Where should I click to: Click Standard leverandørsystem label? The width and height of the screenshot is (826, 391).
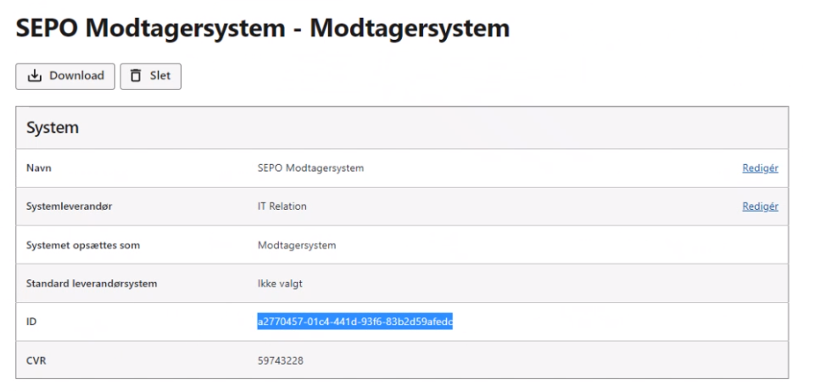coord(92,284)
